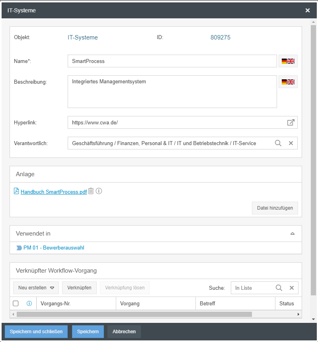Image resolution: width=318 pixels, height=342 pixels.
Task: Click the search magnifier in Suche field
Action: [279, 288]
